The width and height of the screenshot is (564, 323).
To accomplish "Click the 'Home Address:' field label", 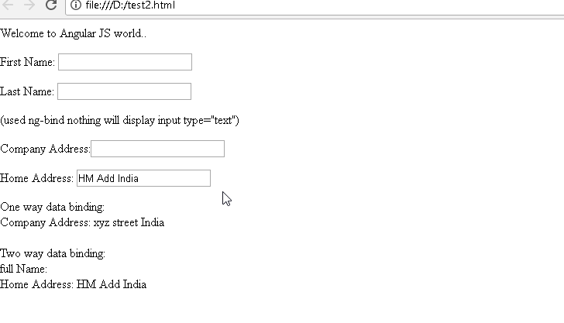I will [37, 178].
